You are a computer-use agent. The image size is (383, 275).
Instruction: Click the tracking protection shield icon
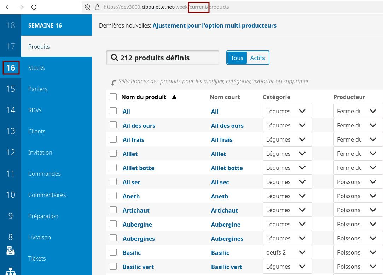[x=88, y=7]
